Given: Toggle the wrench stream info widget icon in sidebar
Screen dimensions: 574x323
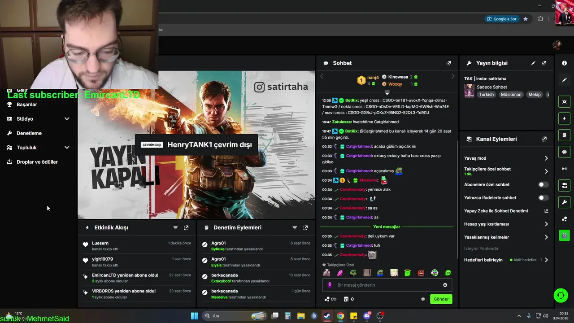Looking at the screenshot, I should point(564,202).
